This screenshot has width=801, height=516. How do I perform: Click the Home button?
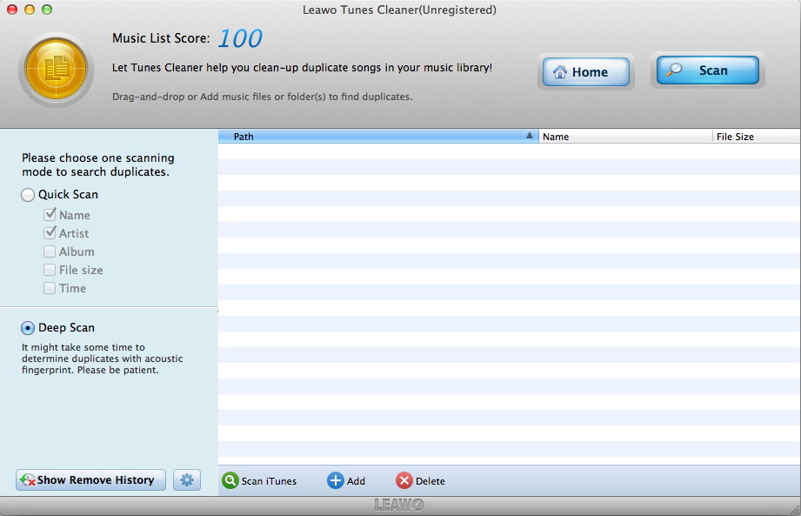click(586, 72)
